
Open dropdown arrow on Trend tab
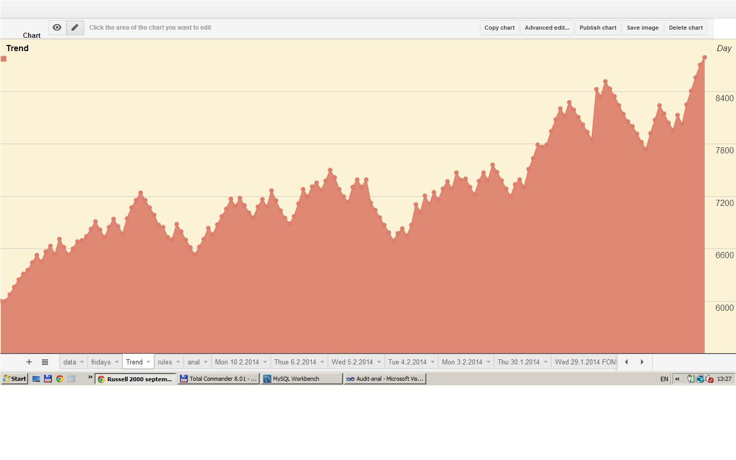click(x=149, y=362)
